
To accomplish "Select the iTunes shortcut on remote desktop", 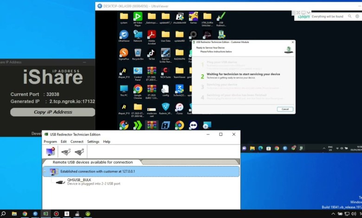I will click(x=180, y=109).
